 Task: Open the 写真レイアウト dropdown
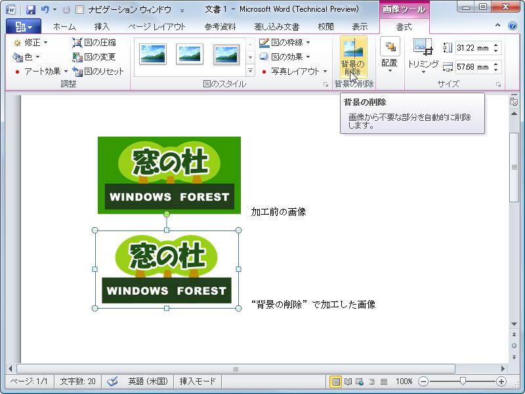(x=293, y=72)
